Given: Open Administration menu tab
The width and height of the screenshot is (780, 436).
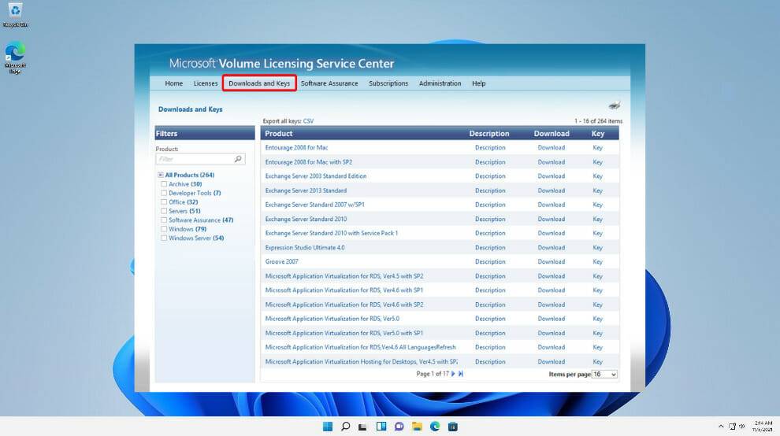Looking at the screenshot, I should [440, 83].
